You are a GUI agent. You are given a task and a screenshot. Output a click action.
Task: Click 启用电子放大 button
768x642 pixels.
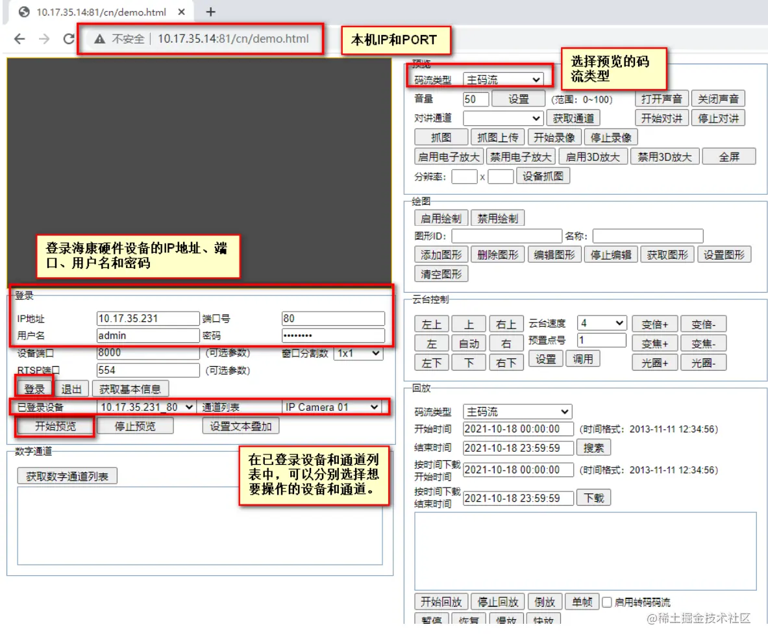(449, 156)
